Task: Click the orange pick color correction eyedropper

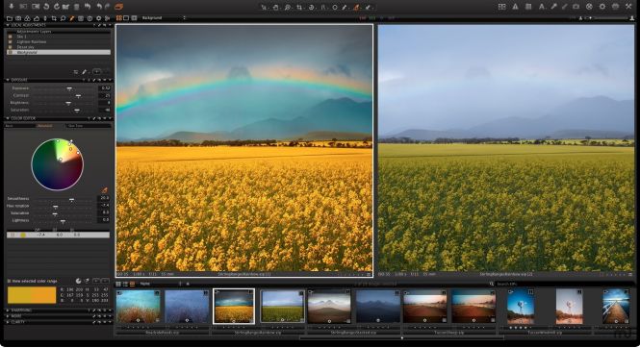Action: coord(104,190)
